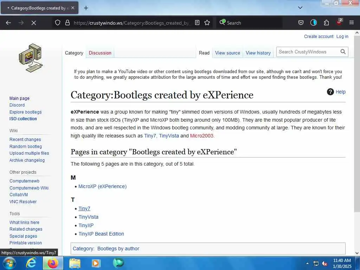List all tabs dropdown arrow
This screenshot has width=360, height=270.
click(300, 8)
